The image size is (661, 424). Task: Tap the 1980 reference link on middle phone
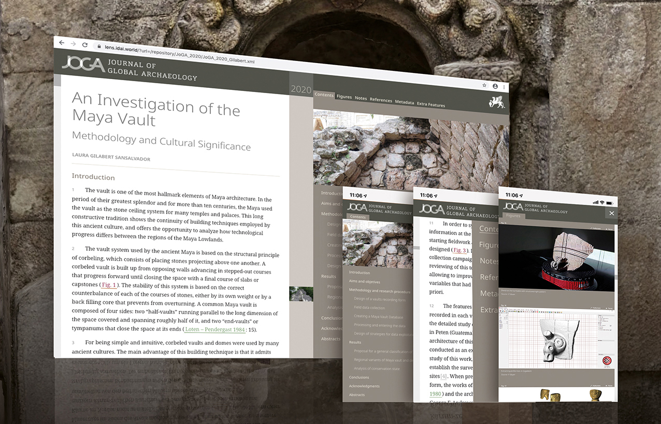coord(435,394)
